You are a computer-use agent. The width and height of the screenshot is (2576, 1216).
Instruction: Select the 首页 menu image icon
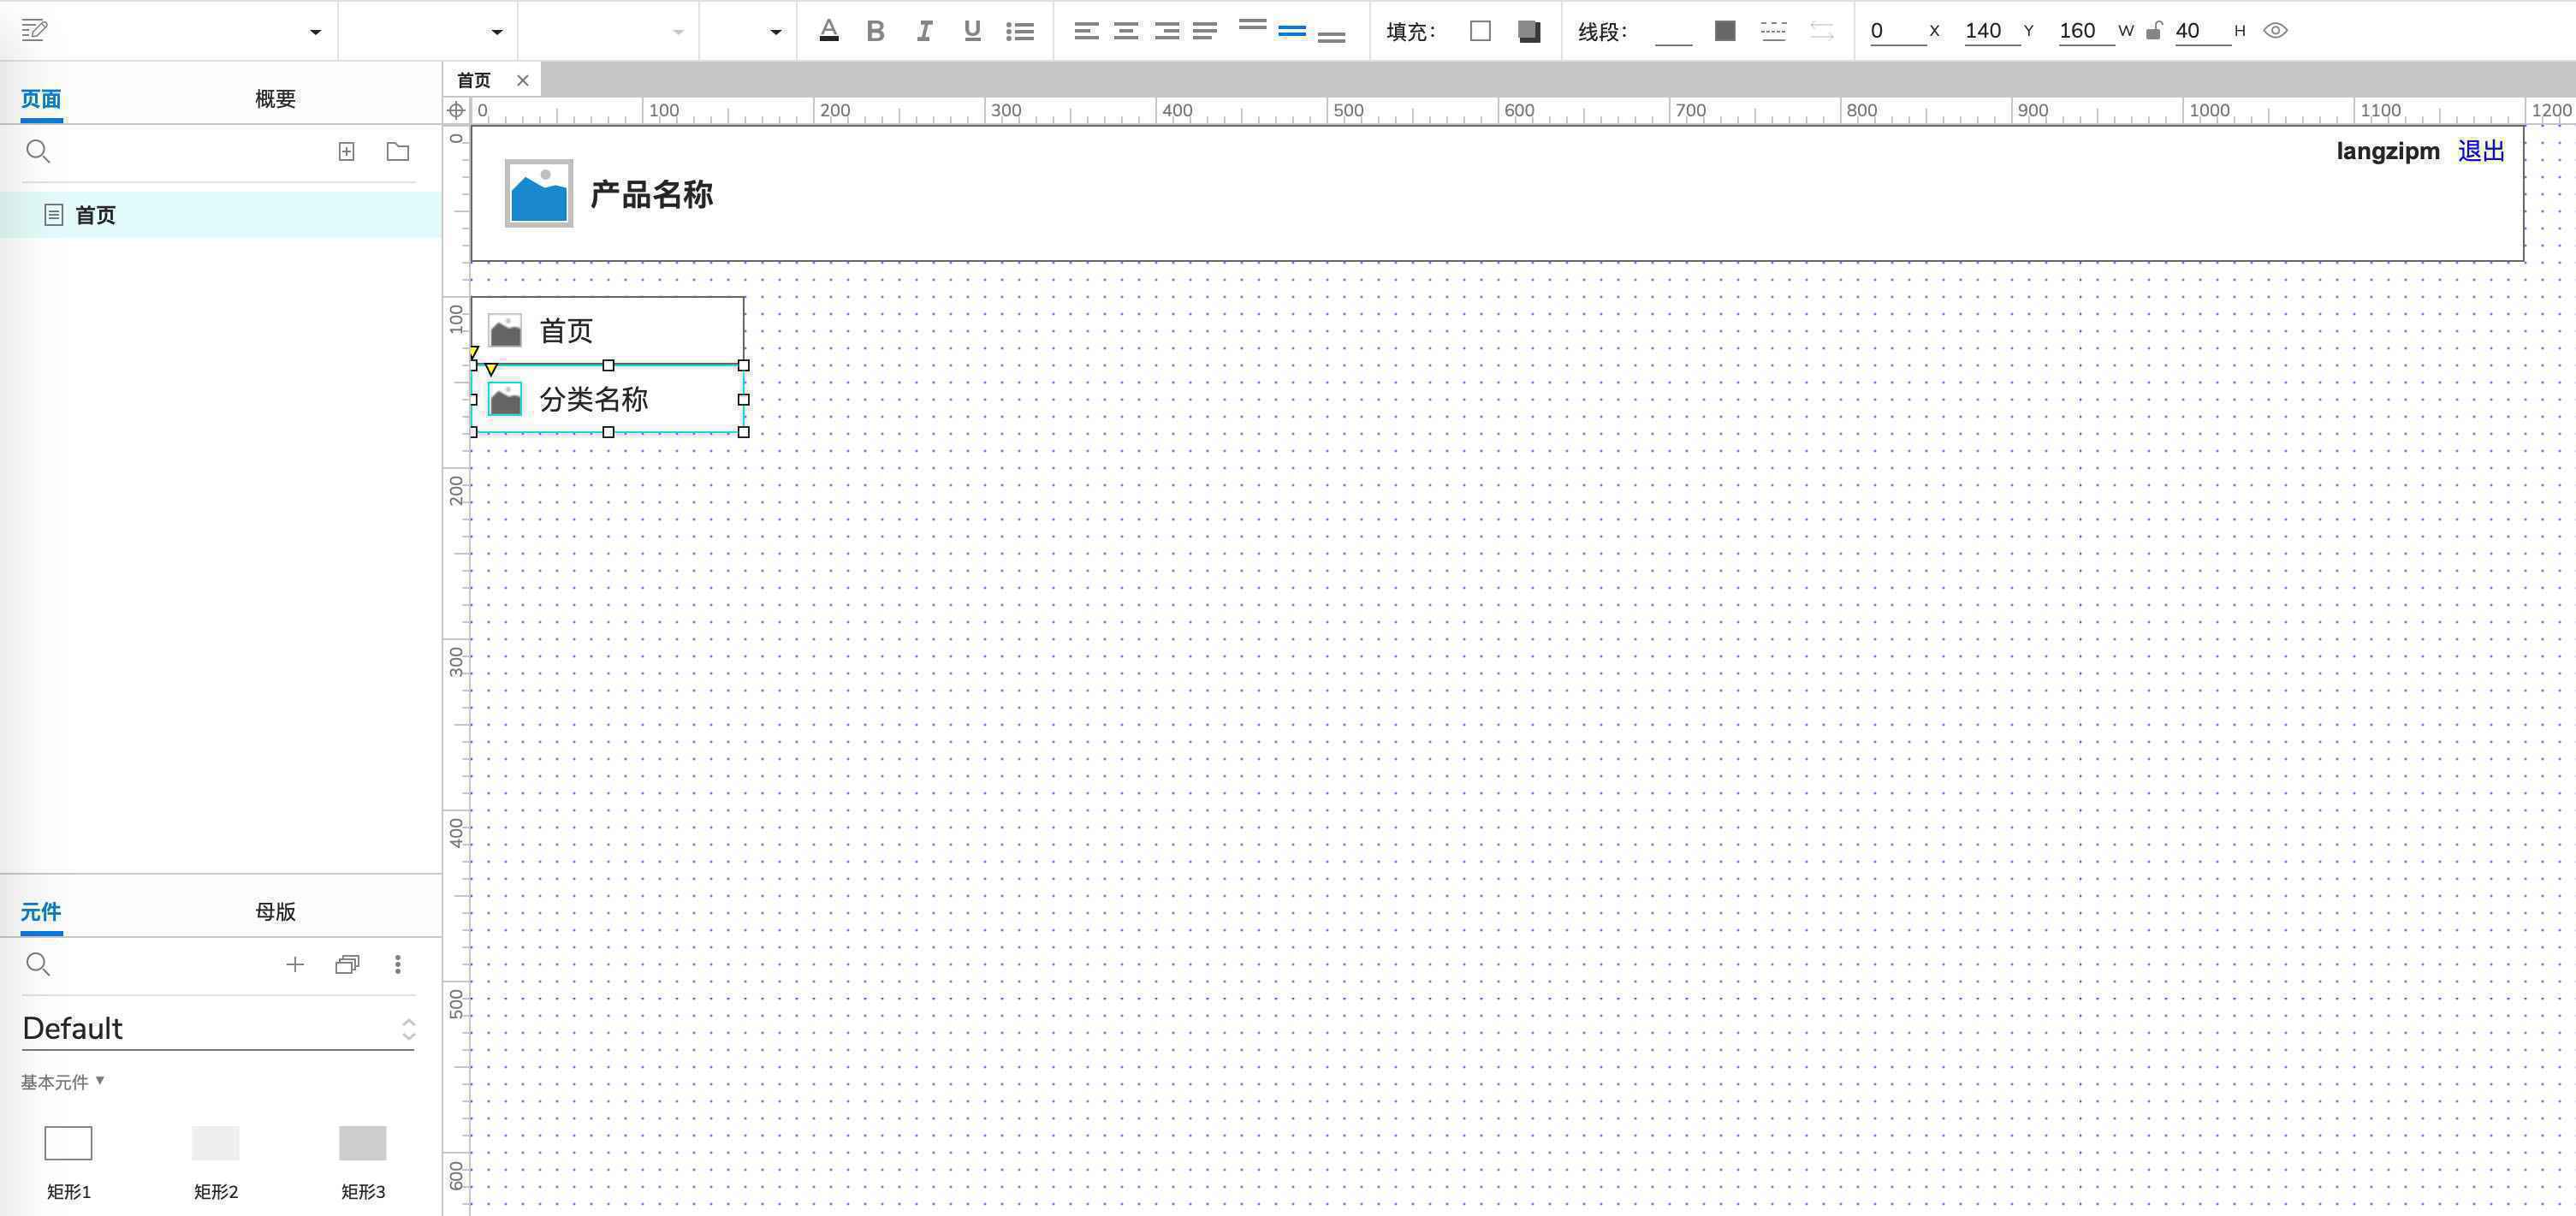[x=505, y=330]
